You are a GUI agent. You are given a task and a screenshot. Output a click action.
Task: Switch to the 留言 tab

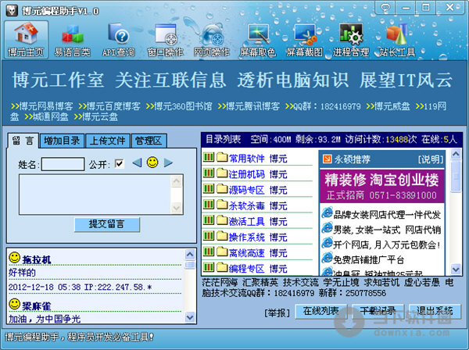tap(23, 141)
